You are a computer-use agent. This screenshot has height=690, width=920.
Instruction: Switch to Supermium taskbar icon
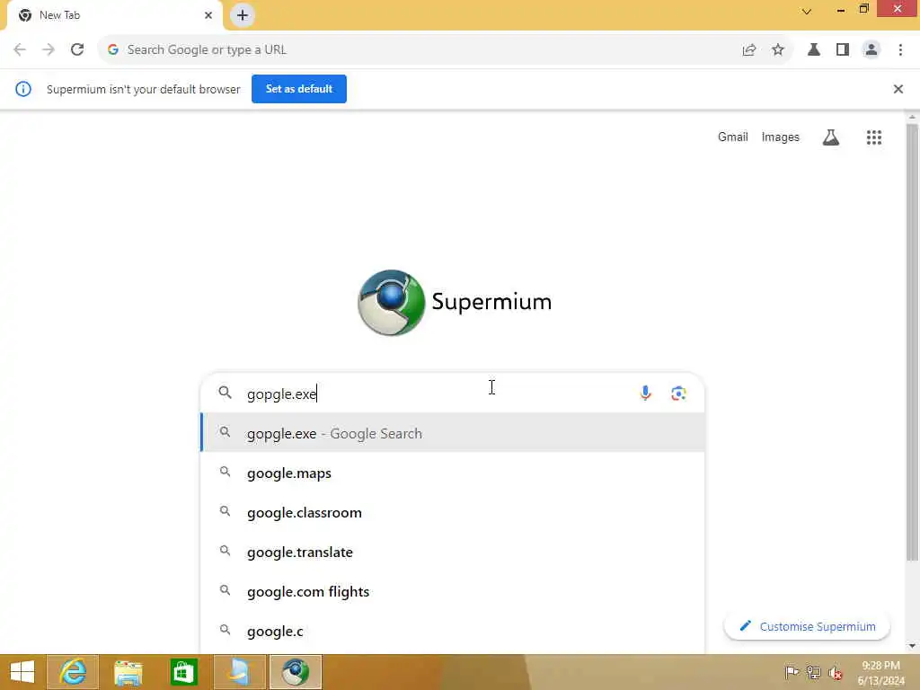tap(295, 672)
